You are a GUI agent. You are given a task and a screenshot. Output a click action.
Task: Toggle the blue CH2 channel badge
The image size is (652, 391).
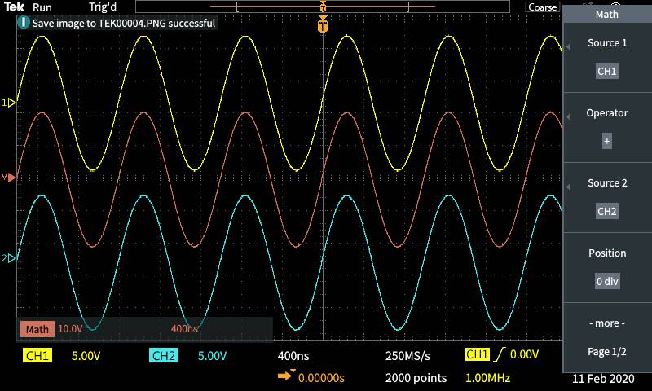[164, 356]
